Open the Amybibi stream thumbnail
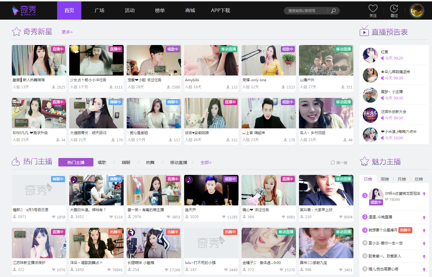Viewport: 432px width, 277px height. point(211,60)
